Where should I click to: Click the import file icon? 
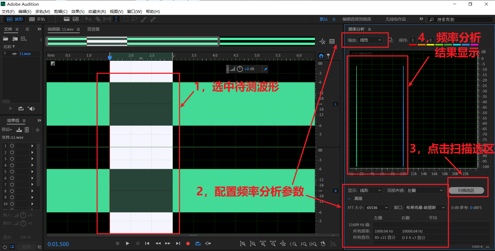click(x=15, y=39)
